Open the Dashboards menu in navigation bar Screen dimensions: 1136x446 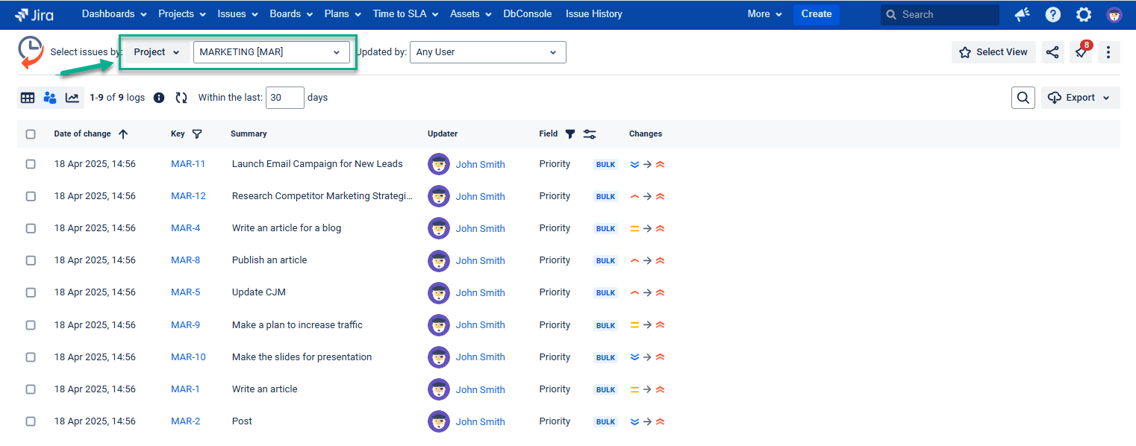114,14
